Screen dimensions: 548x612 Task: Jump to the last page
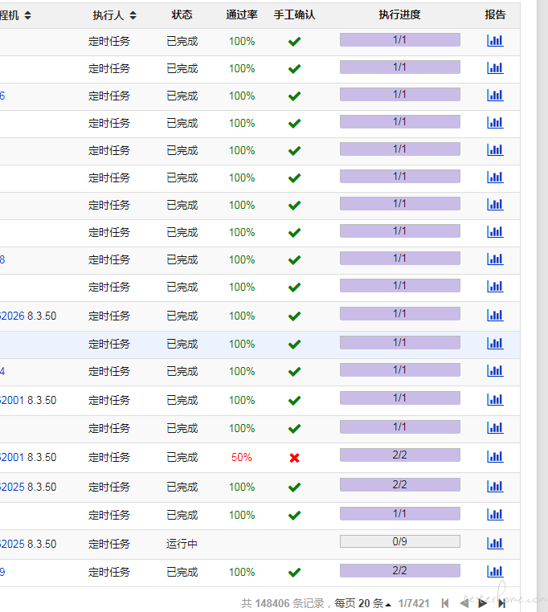pos(502,603)
